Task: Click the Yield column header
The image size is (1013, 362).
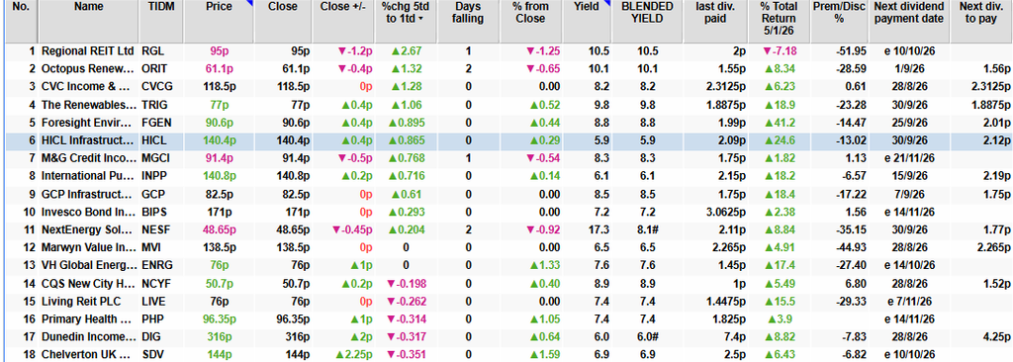Action: pos(586,22)
